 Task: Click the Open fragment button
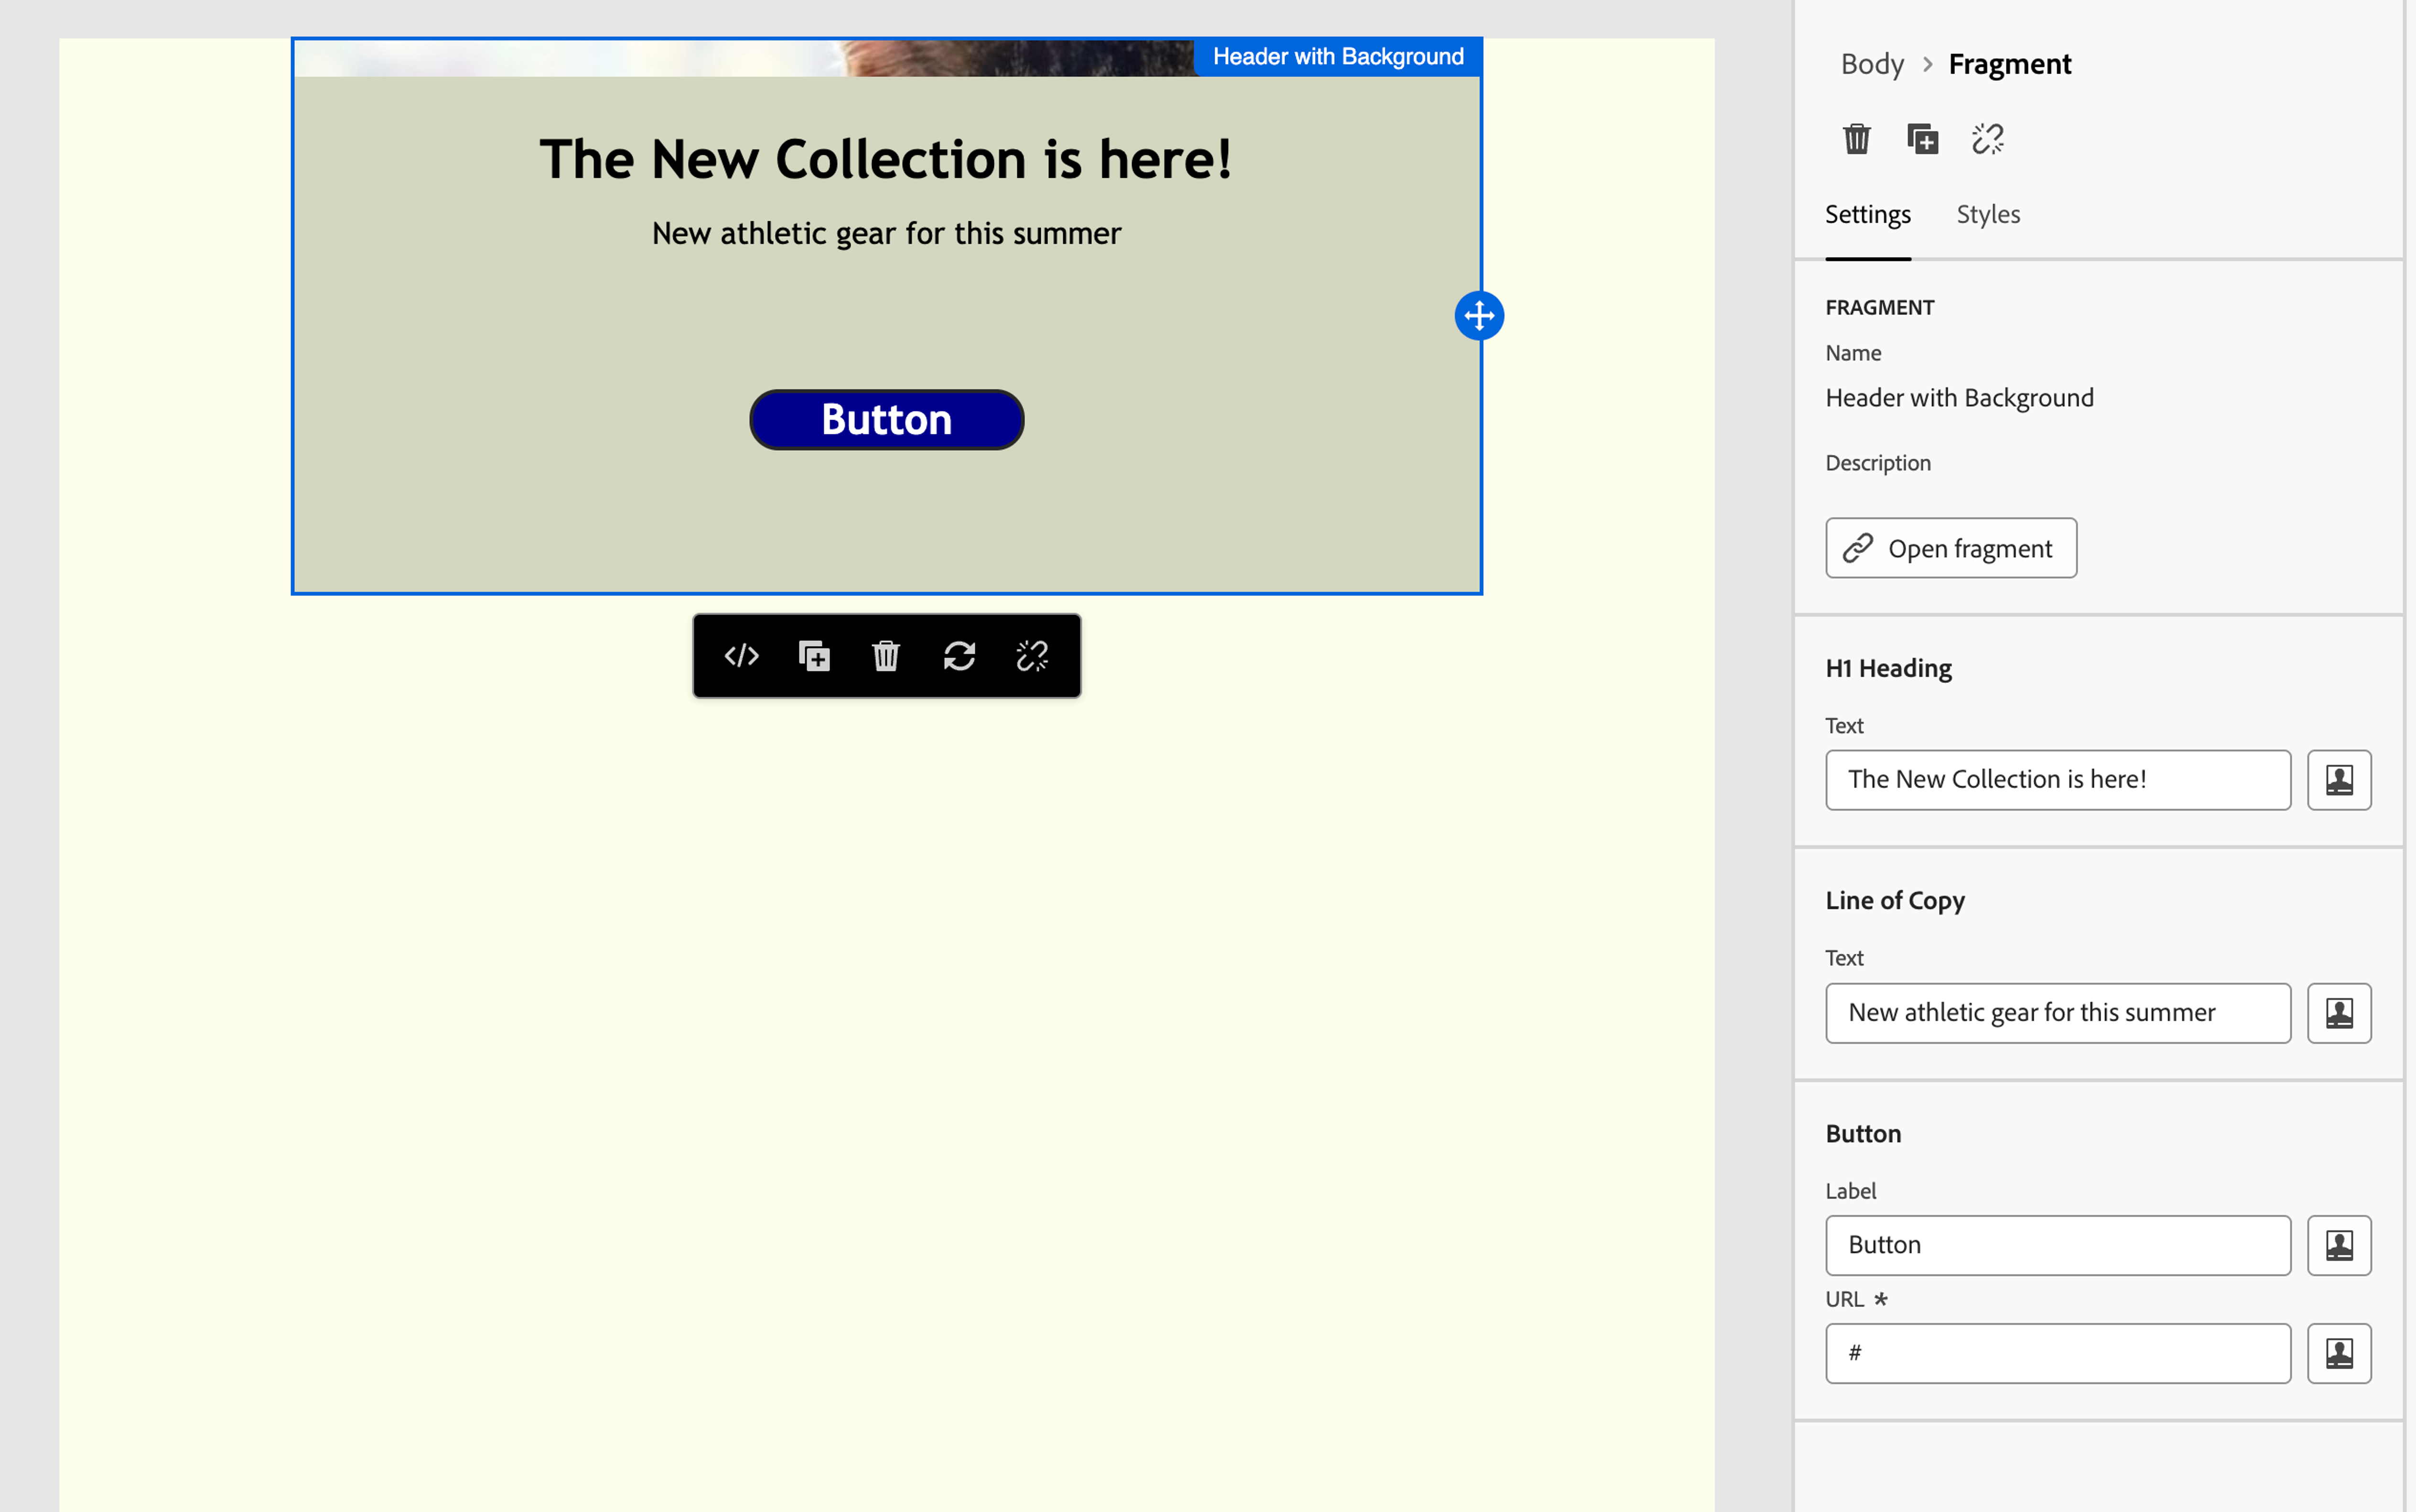(x=1950, y=548)
